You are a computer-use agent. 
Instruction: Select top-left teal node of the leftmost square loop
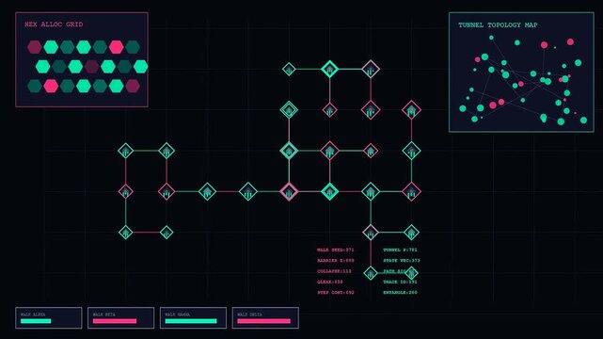pyautogui.click(x=126, y=151)
